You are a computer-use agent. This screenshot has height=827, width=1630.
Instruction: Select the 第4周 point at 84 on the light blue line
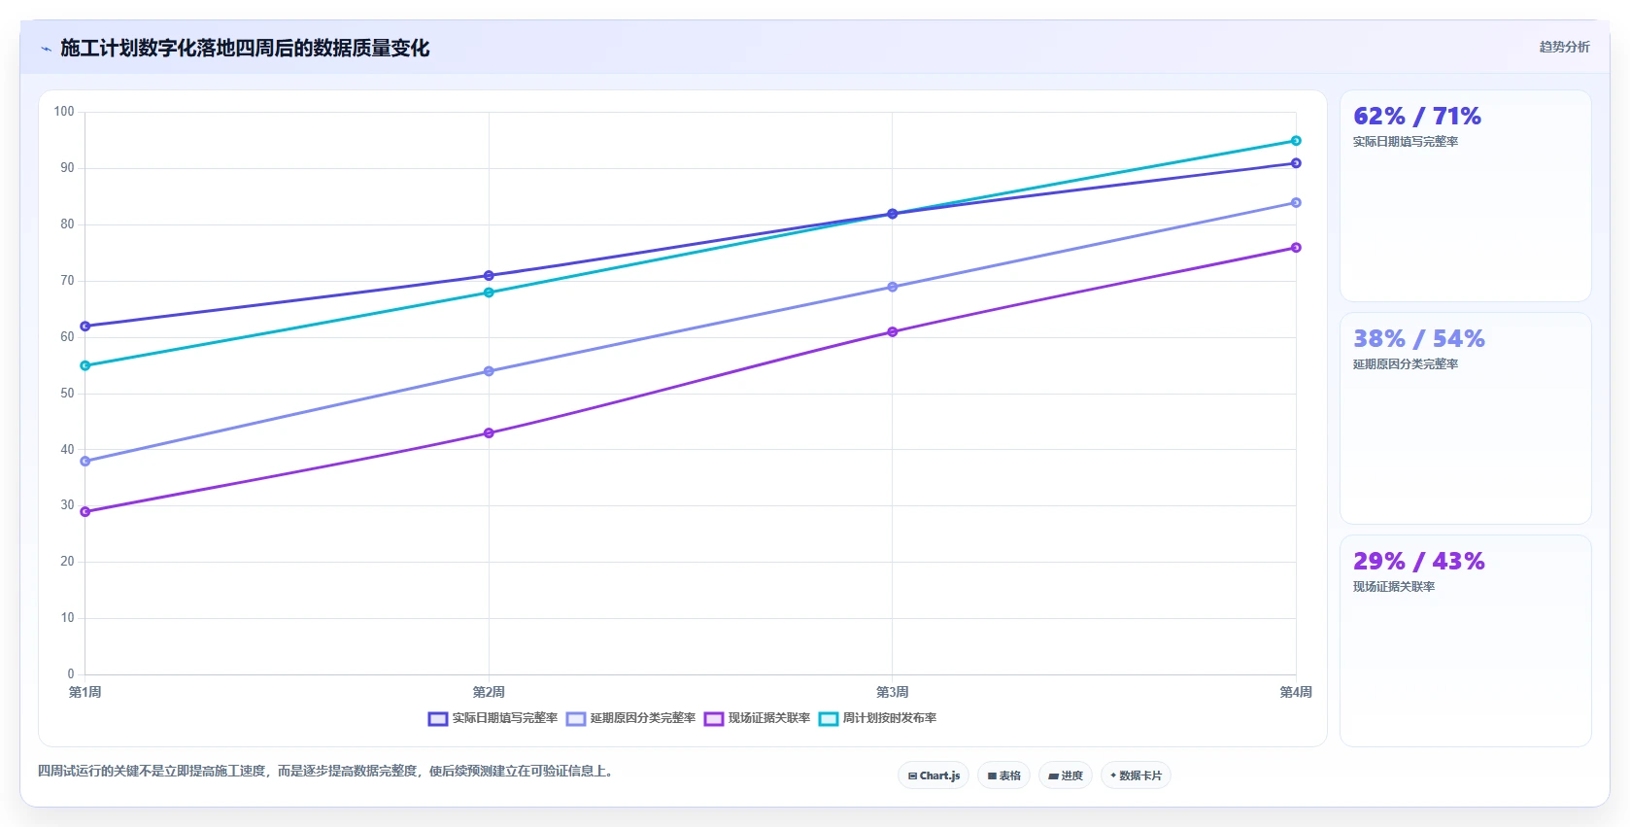1296,203
